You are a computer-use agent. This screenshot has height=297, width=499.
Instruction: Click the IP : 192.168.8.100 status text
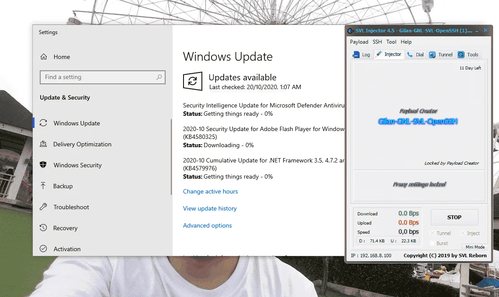(371, 256)
